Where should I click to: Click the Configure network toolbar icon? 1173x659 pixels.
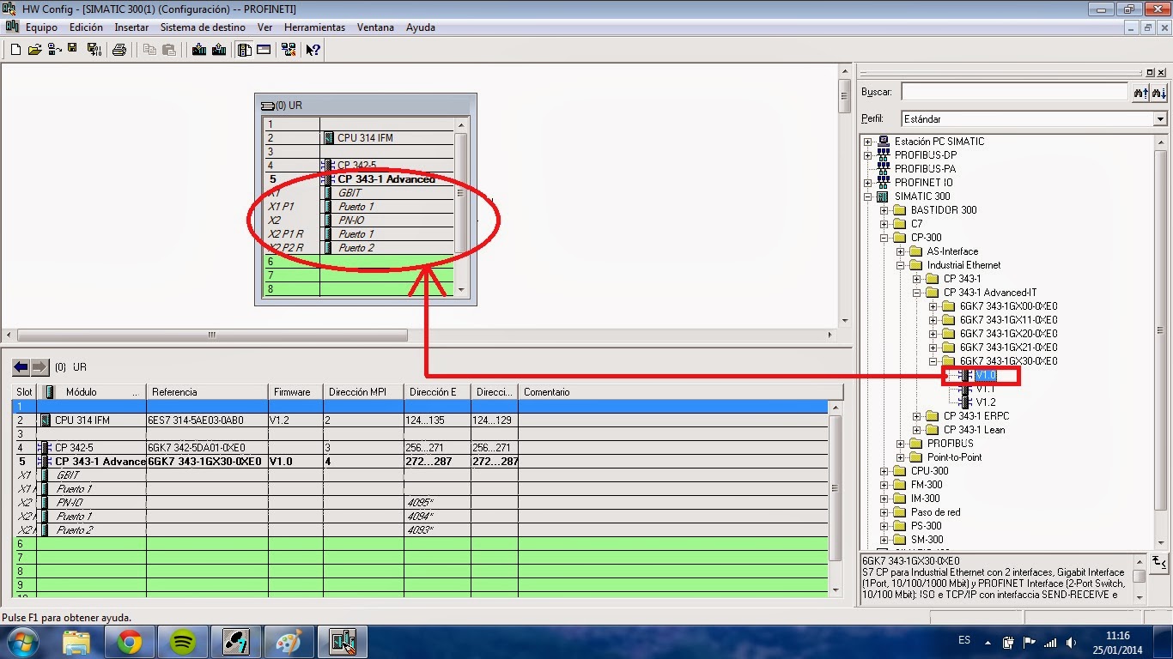pos(289,50)
